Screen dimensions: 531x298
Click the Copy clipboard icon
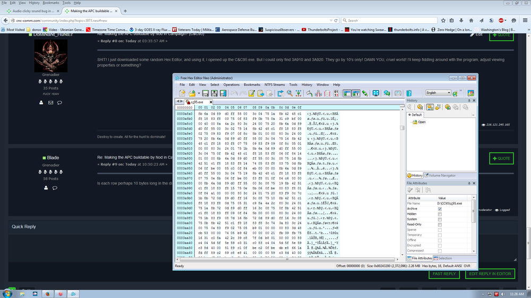point(260,93)
